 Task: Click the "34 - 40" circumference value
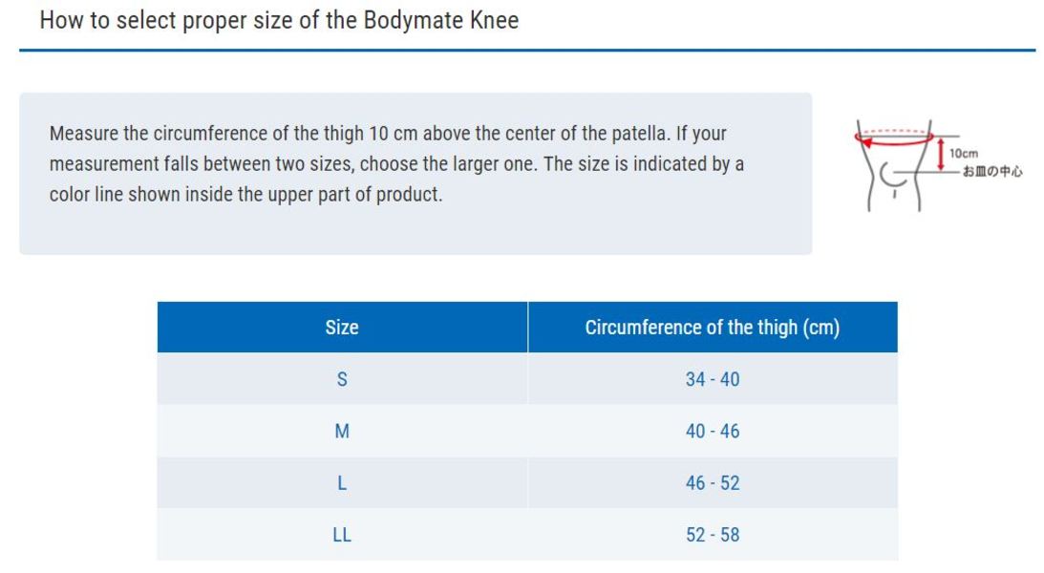(713, 379)
